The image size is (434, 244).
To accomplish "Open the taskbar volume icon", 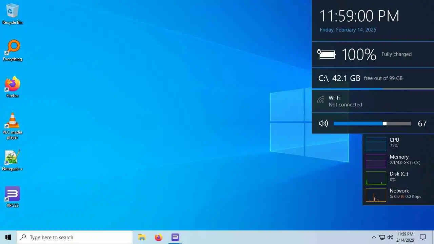I will (x=390, y=237).
